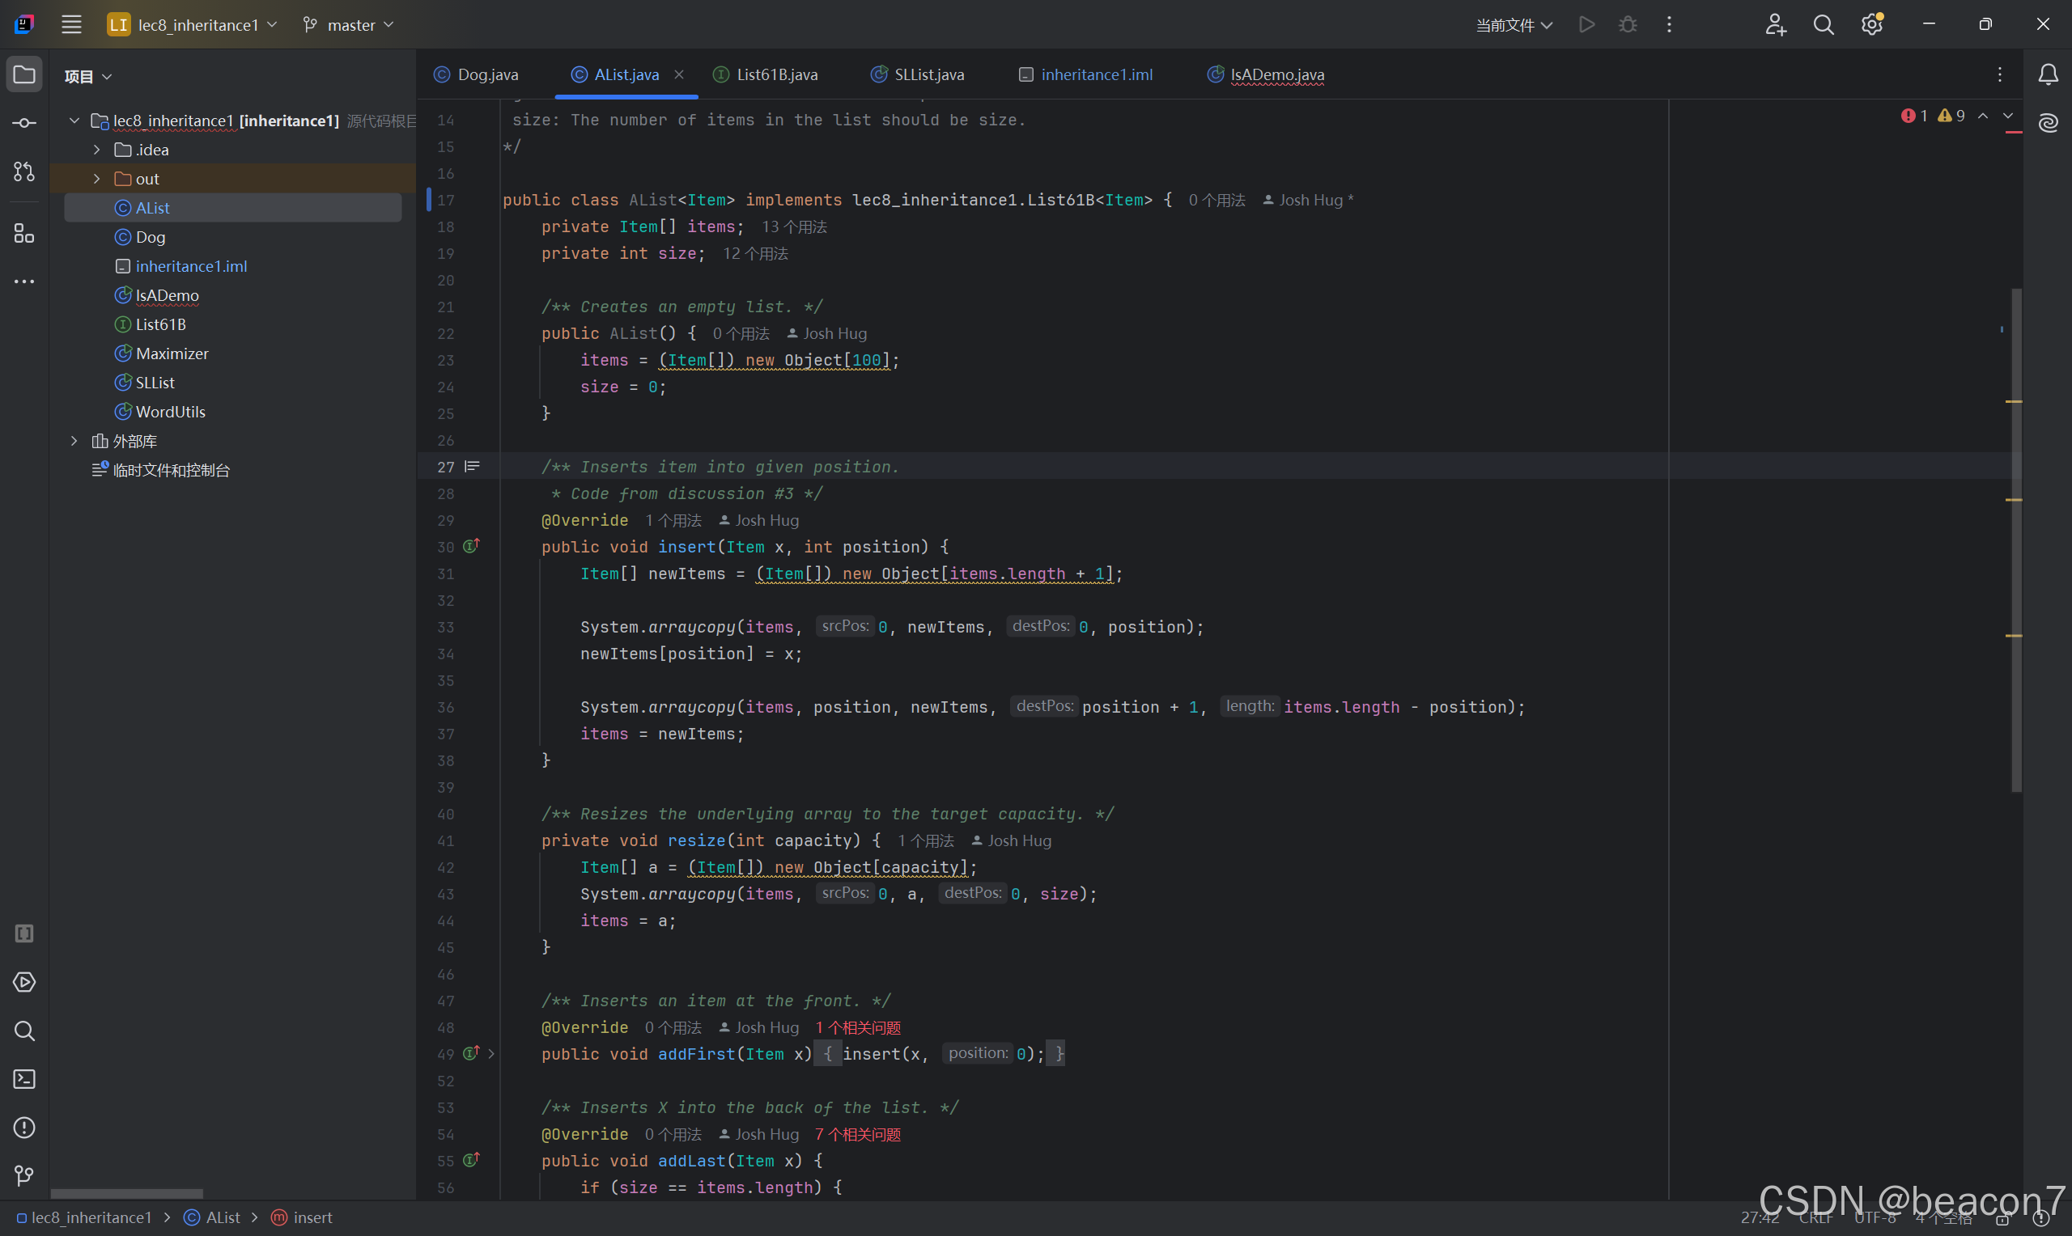
Task: Open the Terminal tool window
Action: (24, 1079)
